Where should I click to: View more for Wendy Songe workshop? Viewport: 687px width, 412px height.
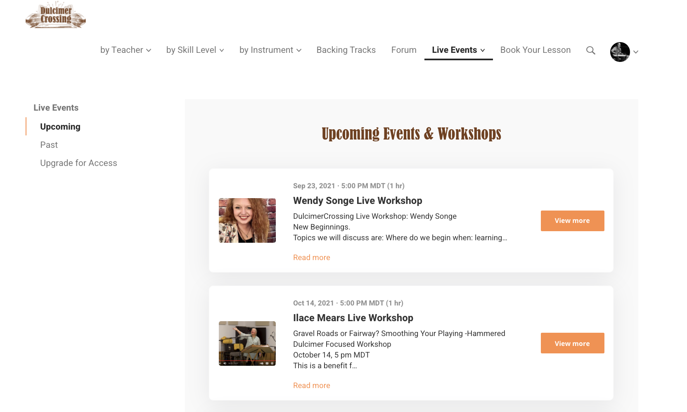572,221
